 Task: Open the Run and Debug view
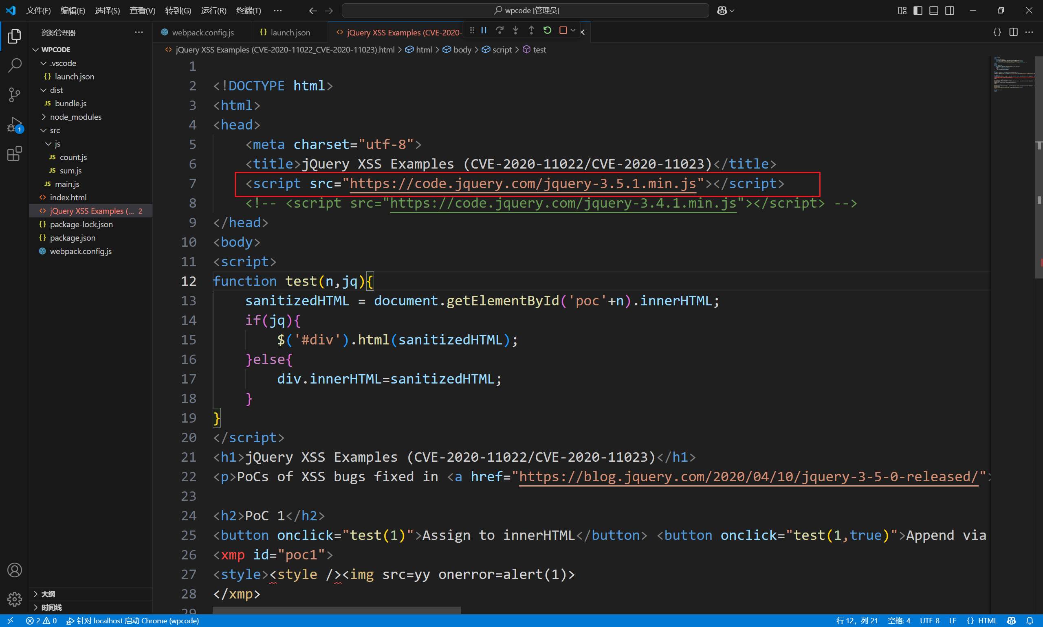tap(14, 125)
